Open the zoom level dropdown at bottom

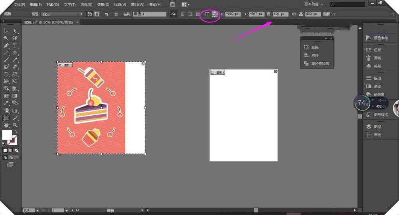[37, 211]
